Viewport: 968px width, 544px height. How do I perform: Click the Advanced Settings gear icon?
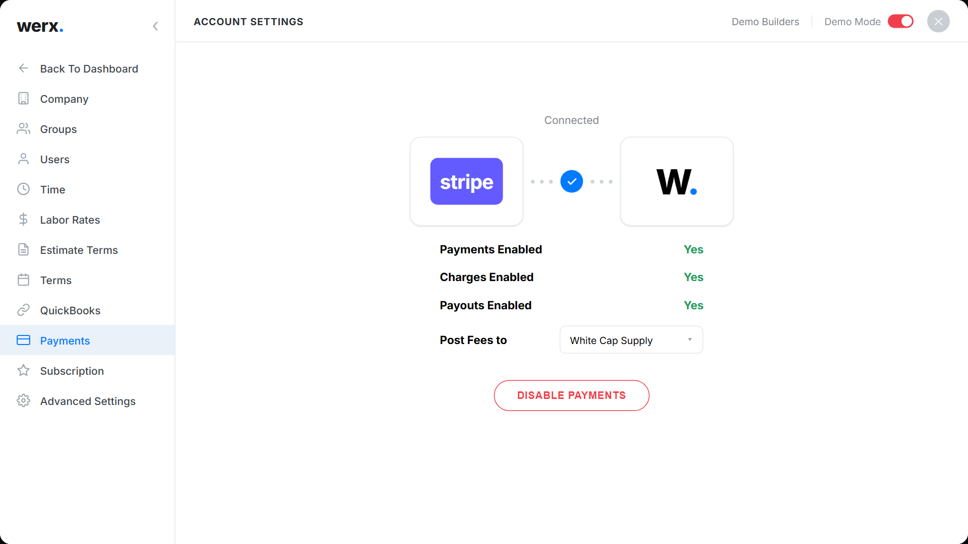[x=23, y=400]
